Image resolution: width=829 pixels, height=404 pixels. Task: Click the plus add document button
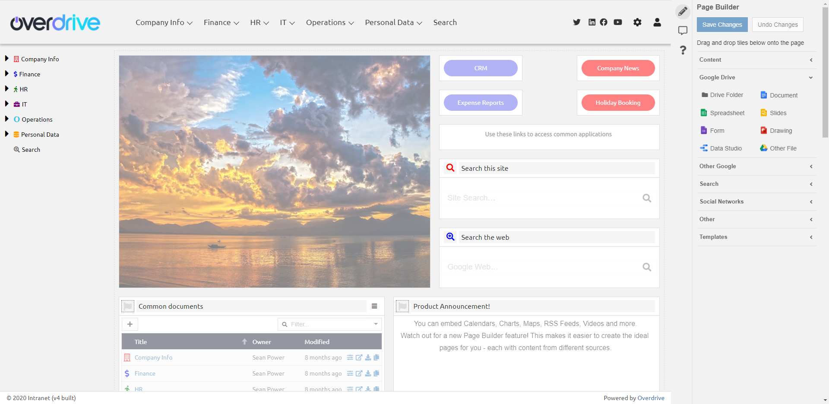[130, 324]
